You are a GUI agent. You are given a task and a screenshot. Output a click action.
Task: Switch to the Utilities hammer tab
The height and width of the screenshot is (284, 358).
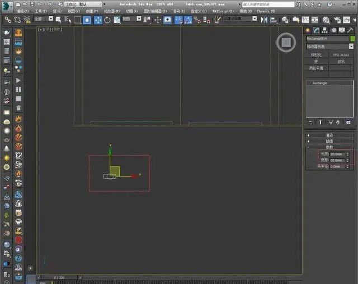(350, 30)
